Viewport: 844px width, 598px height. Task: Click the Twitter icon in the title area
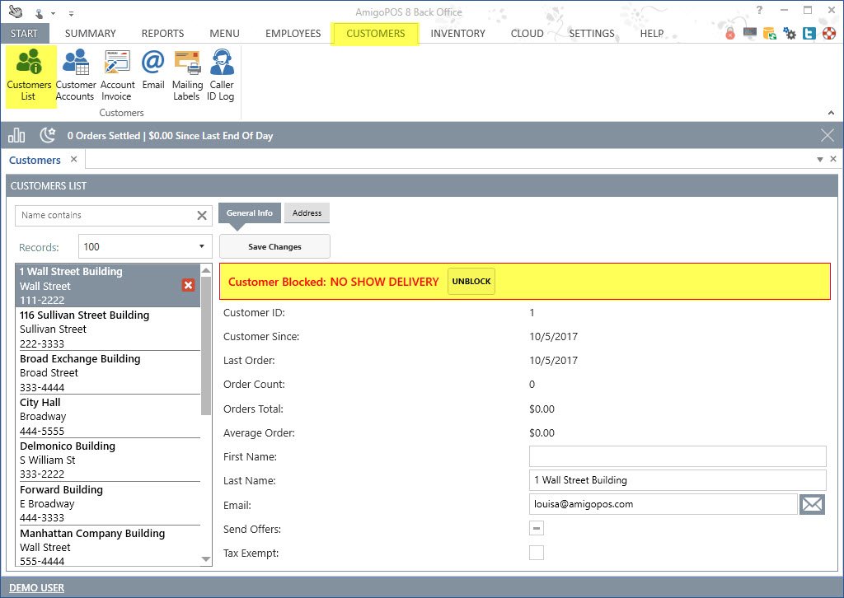(809, 34)
